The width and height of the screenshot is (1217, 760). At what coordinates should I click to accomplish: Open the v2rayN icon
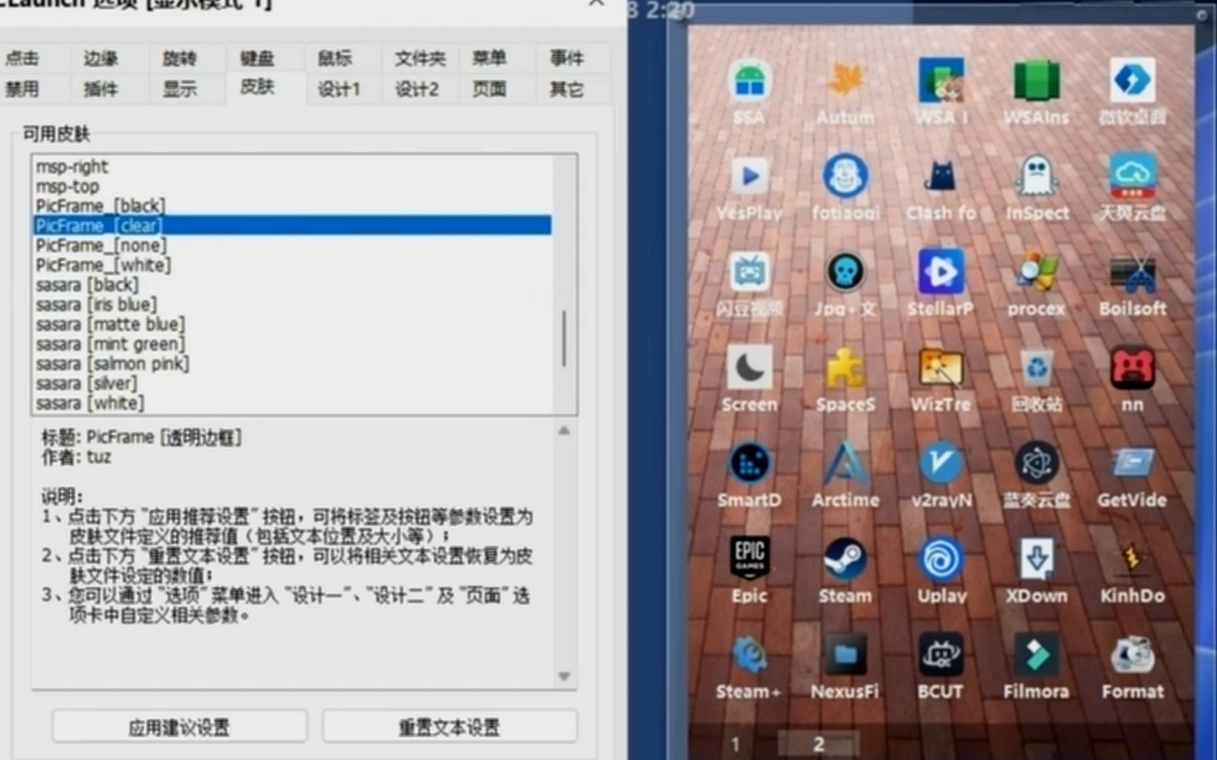(941, 463)
